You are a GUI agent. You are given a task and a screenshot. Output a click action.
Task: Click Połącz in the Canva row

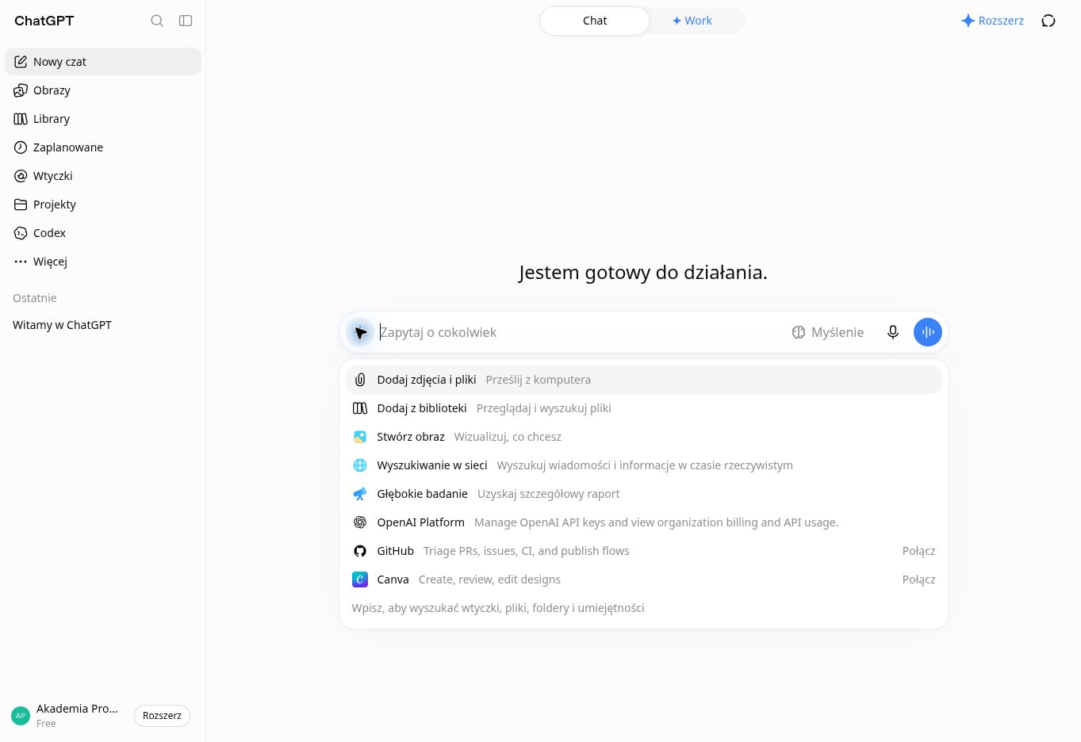(918, 579)
